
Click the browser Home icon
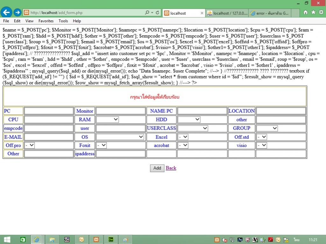pos(306,12)
